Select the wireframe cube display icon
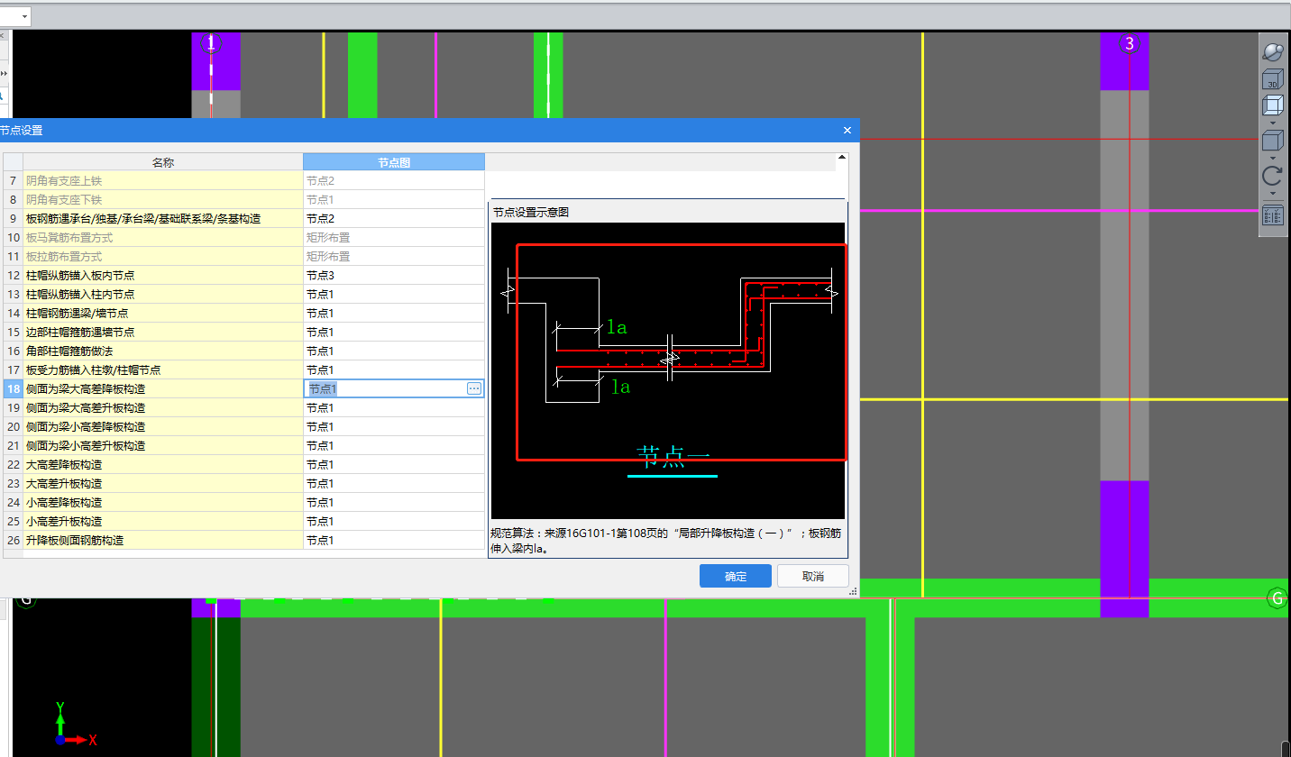The width and height of the screenshot is (1291, 757). [x=1272, y=105]
